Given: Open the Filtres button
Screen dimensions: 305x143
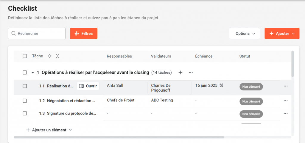Looking at the screenshot, I should point(84,34).
